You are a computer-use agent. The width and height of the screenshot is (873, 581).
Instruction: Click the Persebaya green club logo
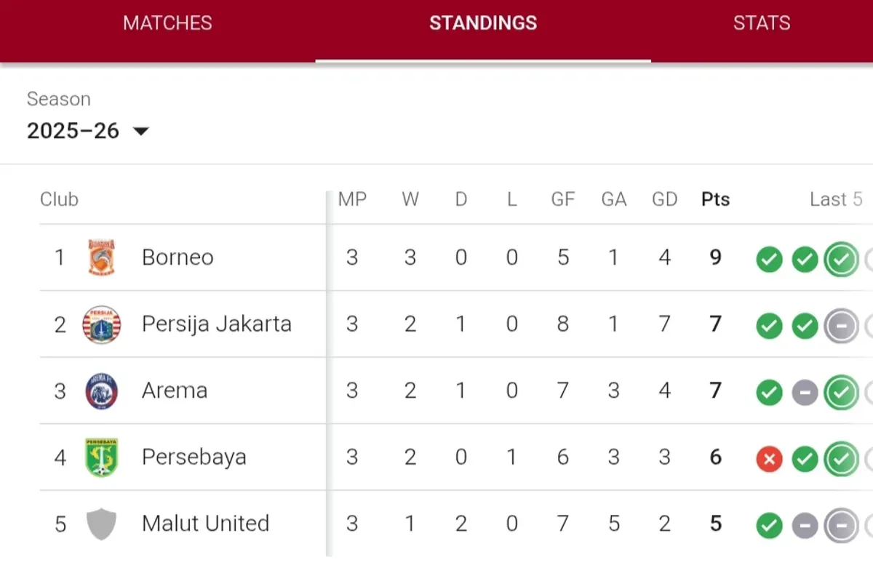tap(102, 457)
